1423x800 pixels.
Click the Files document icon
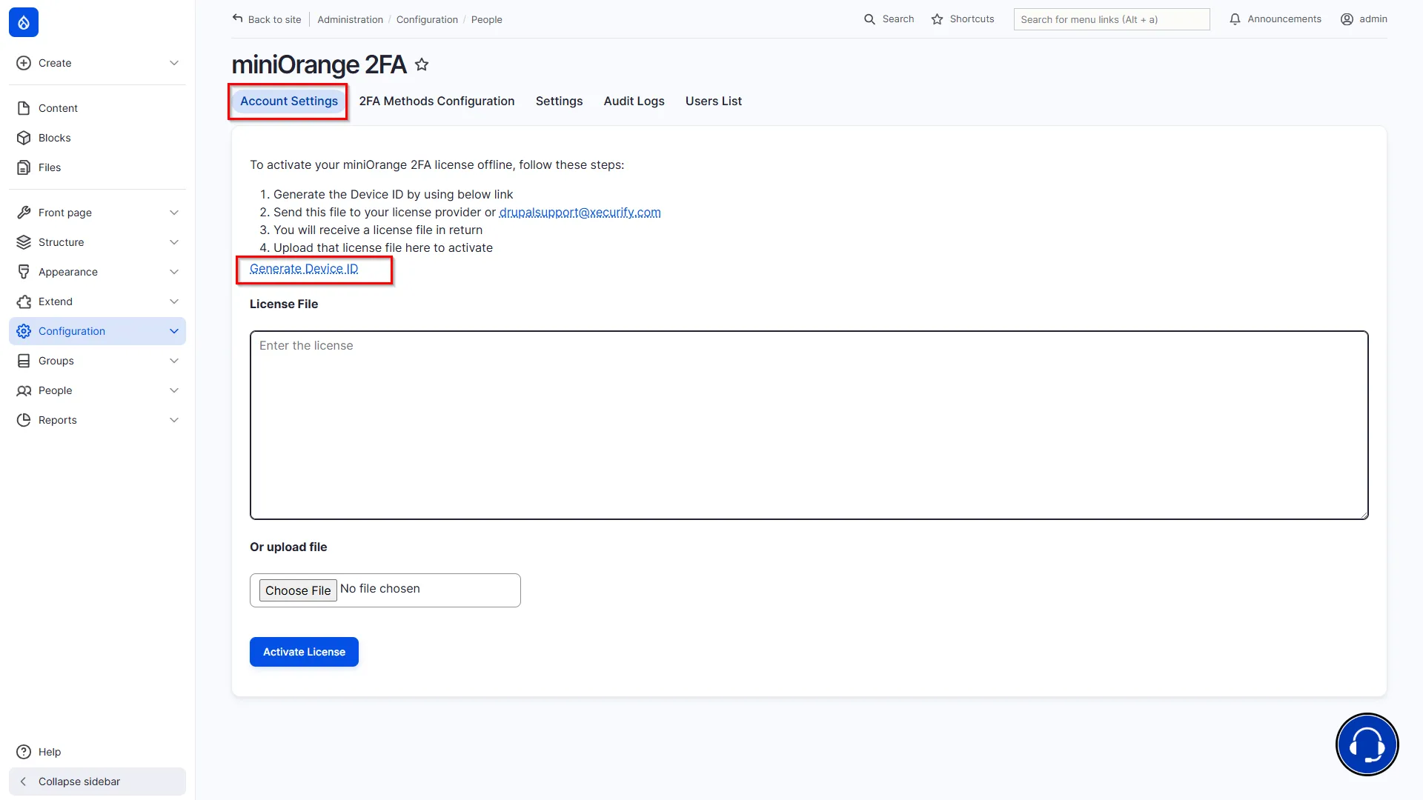24,167
